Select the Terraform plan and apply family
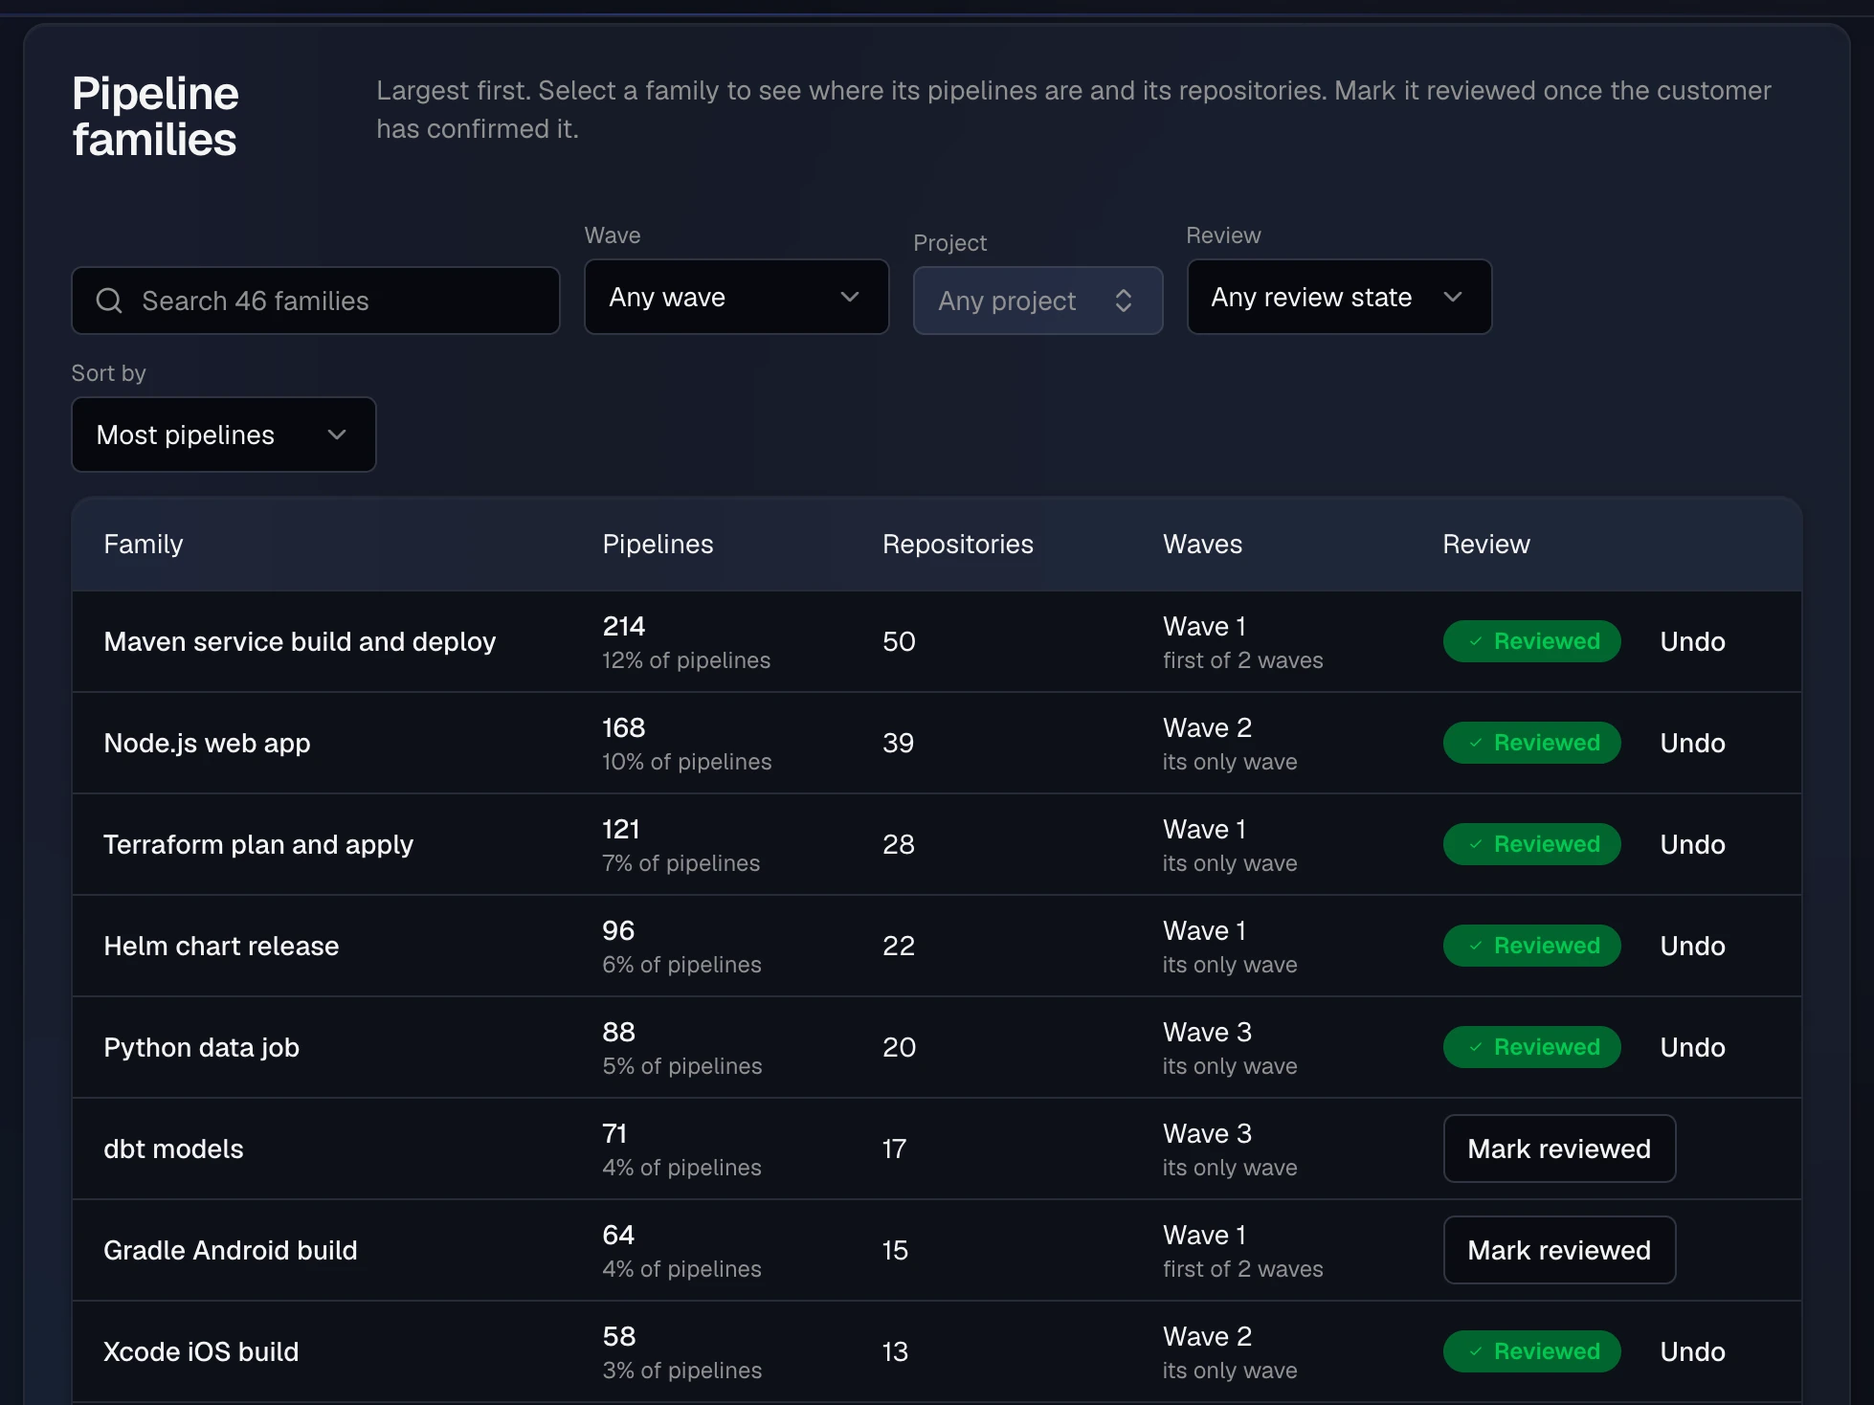This screenshot has height=1405, width=1874. tap(258, 844)
